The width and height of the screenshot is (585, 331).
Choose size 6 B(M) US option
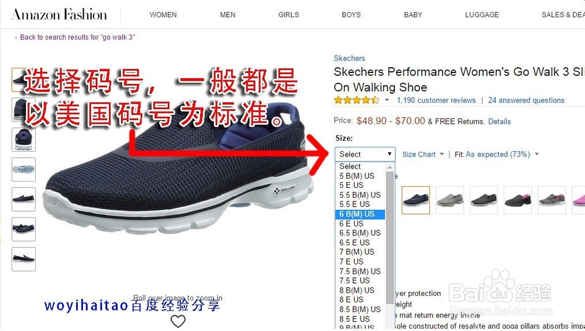pos(360,214)
